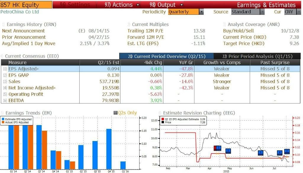Click the Buy/Hold/Sell value 10/12/8
This screenshot has width=303, height=173.
(x=290, y=31)
